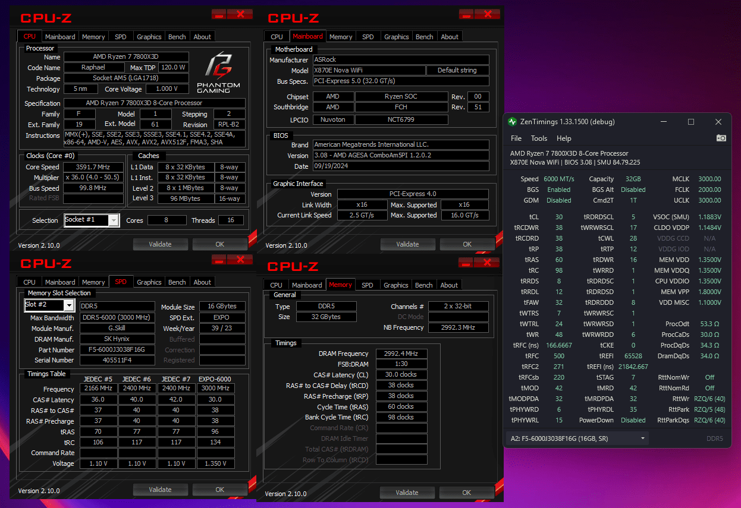
Task: Expand the A2: F5-6000J3038F16G module dropdown
Action: [x=577, y=438]
